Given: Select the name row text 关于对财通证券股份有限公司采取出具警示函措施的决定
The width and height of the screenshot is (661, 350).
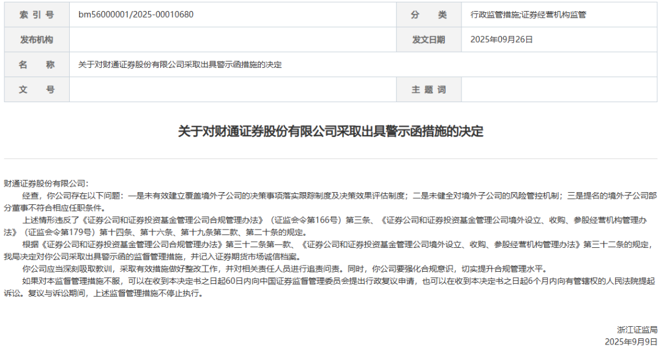Looking at the screenshot, I should tap(180, 64).
